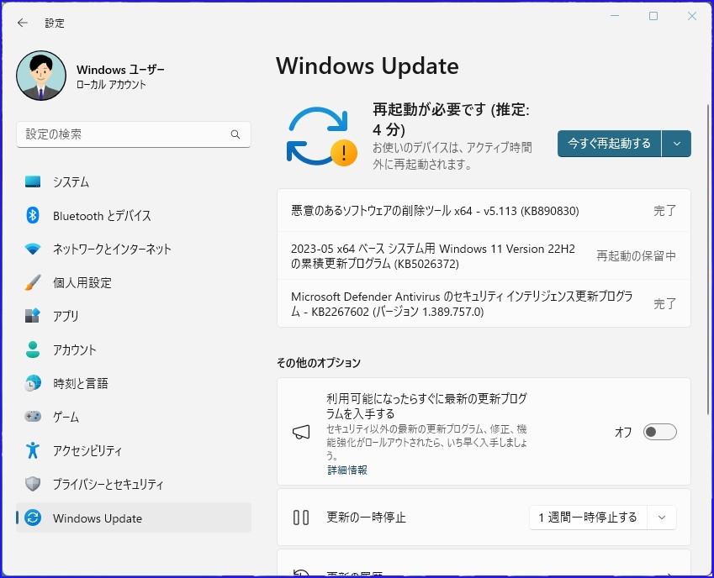Open プライバシーとセキュリティ settings
The height and width of the screenshot is (578, 714).
[134, 484]
